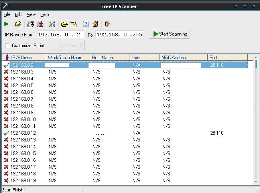This screenshot has height=193, width=260.
Task: Select the row 192.168.0.14
Action: pyautogui.click(x=125, y=147)
